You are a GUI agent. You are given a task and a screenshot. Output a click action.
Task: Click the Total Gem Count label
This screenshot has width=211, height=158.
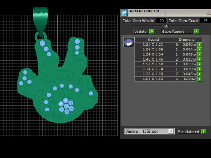click(x=184, y=21)
